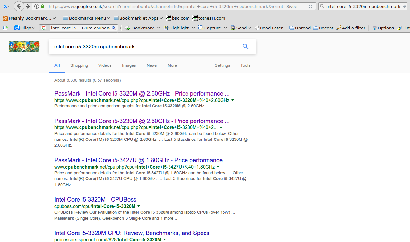Expand the cpuboss.com result URL arrow
This screenshot has width=410, height=242.
(x=139, y=206)
